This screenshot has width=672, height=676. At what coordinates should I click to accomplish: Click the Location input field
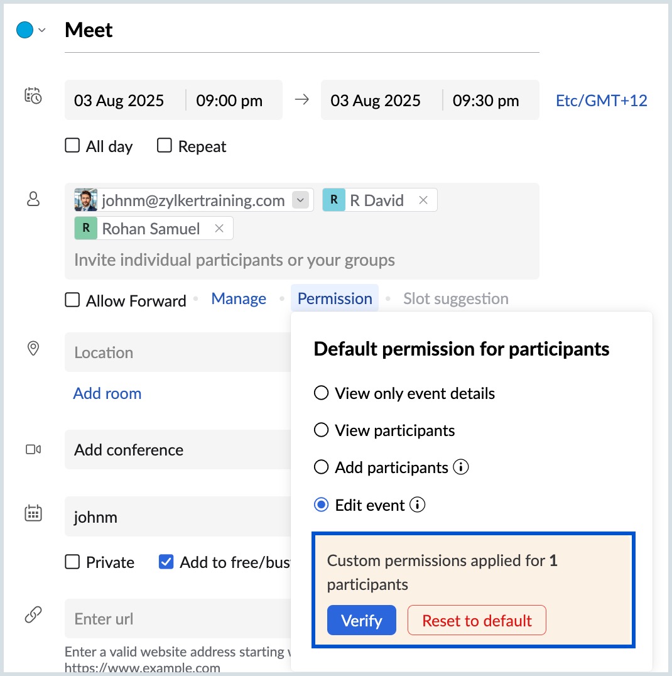pyautogui.click(x=178, y=352)
